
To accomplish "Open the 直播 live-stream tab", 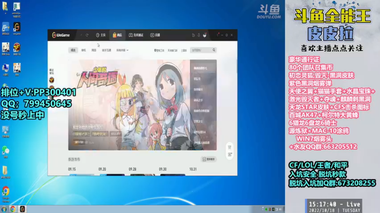I will click(155, 35).
